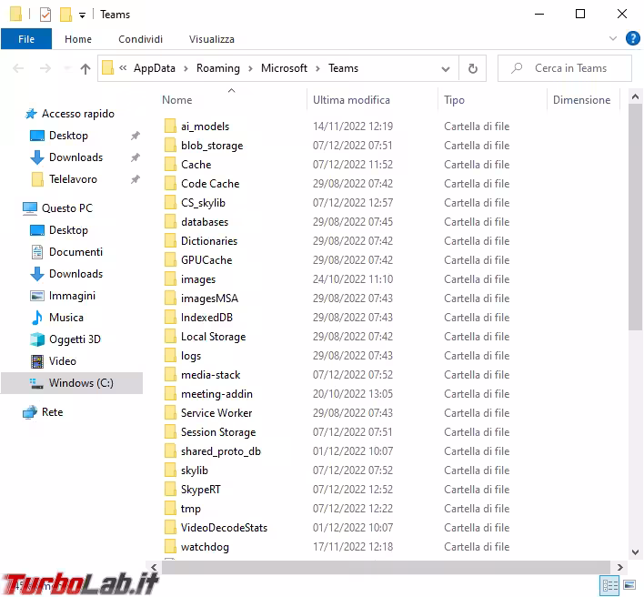Image resolution: width=644 pixels, height=597 pixels.
Task: Switch to the Visualizza ribbon tab
Action: (x=211, y=39)
